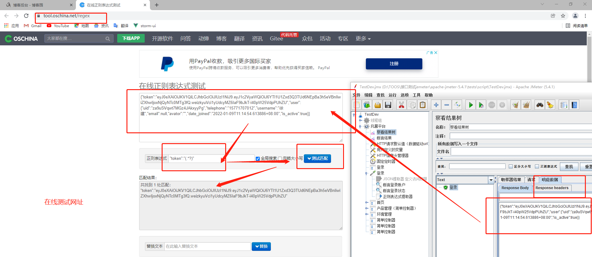Reload the browser page

tap(26, 16)
